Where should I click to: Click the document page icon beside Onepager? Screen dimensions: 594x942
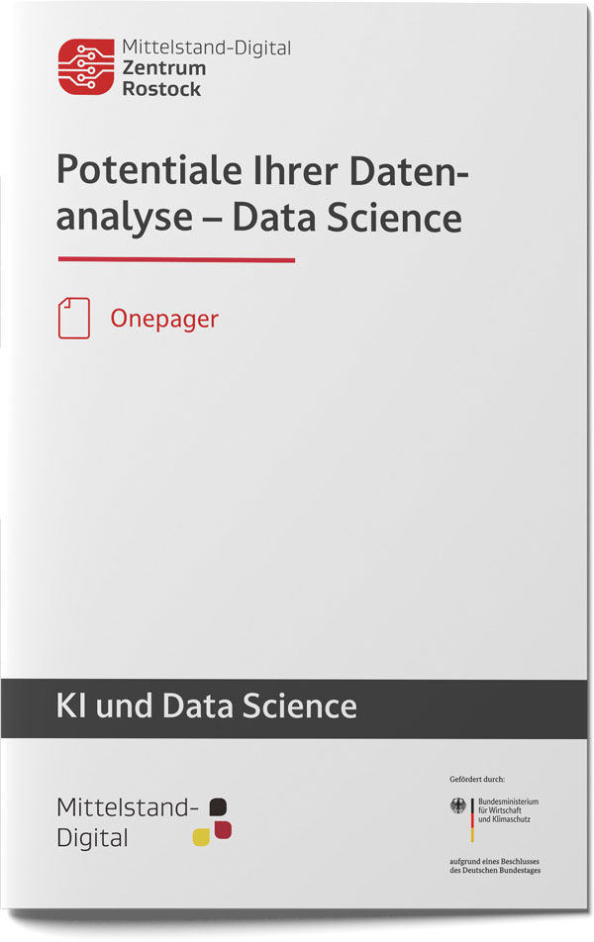[73, 319]
